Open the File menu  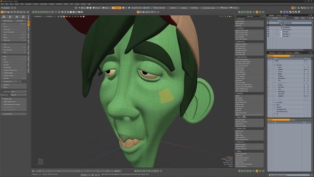[2, 4]
